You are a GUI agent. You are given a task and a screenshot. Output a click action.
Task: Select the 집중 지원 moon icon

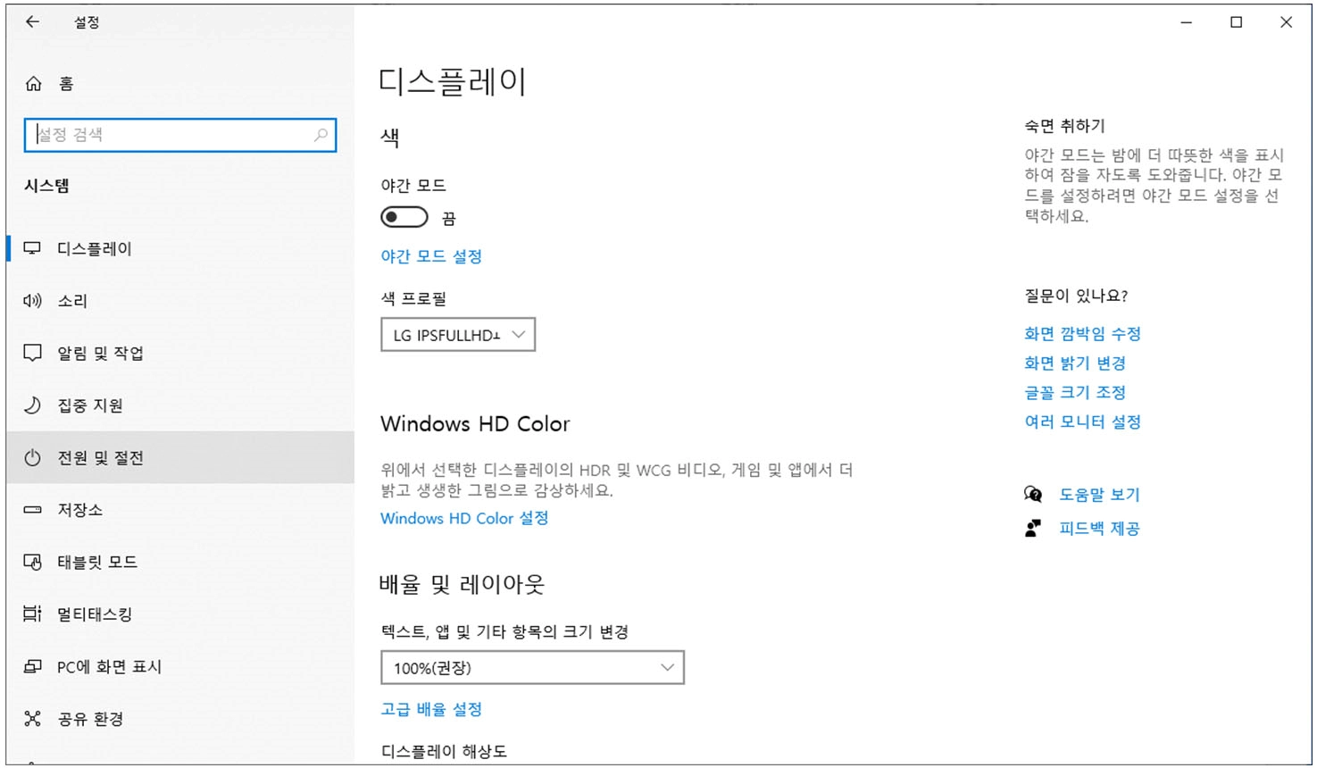(33, 405)
